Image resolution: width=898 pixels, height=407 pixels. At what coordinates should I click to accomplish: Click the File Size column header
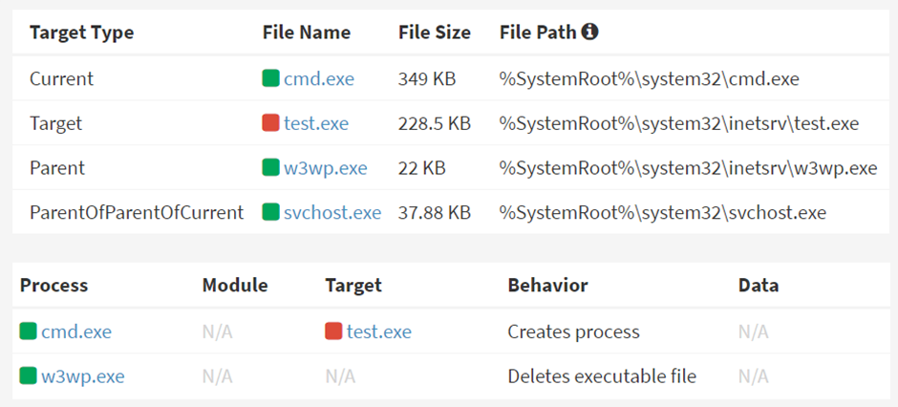434,32
